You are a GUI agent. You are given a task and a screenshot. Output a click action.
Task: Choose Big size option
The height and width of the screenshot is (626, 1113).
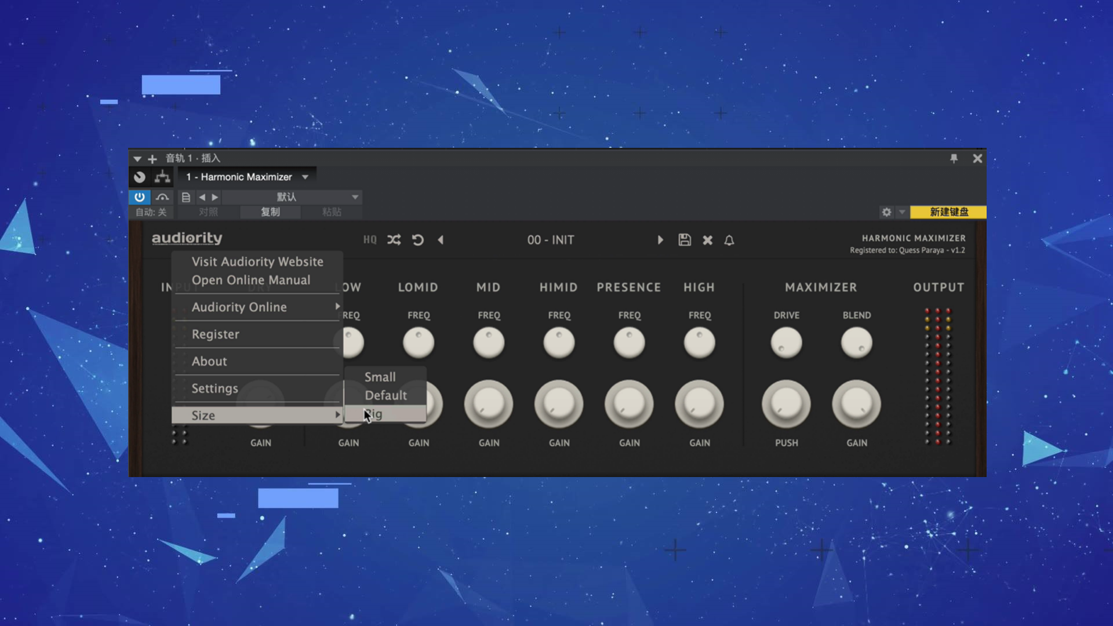pos(385,414)
